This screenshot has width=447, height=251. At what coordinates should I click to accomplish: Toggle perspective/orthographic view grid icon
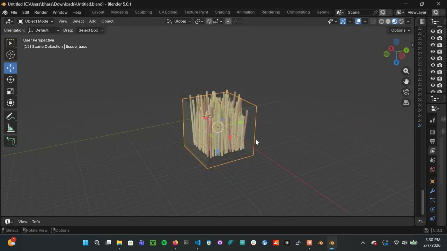point(406,102)
